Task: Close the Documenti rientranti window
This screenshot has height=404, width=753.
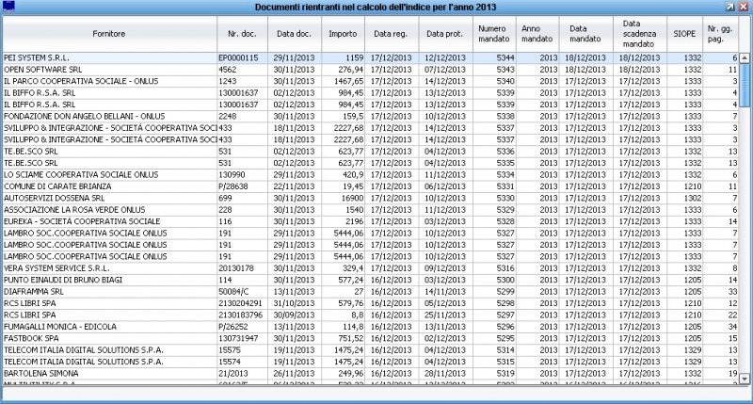Action: [x=744, y=7]
